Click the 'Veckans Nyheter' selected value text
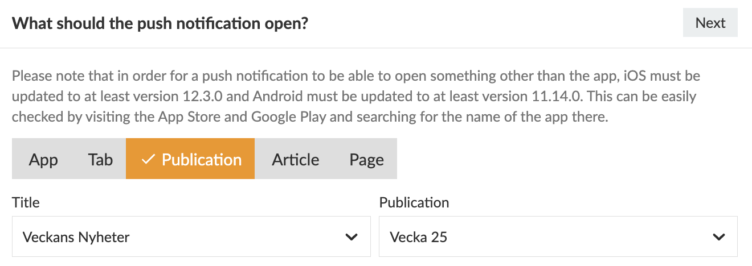Viewport: 752px width, 266px height. pyautogui.click(x=76, y=237)
